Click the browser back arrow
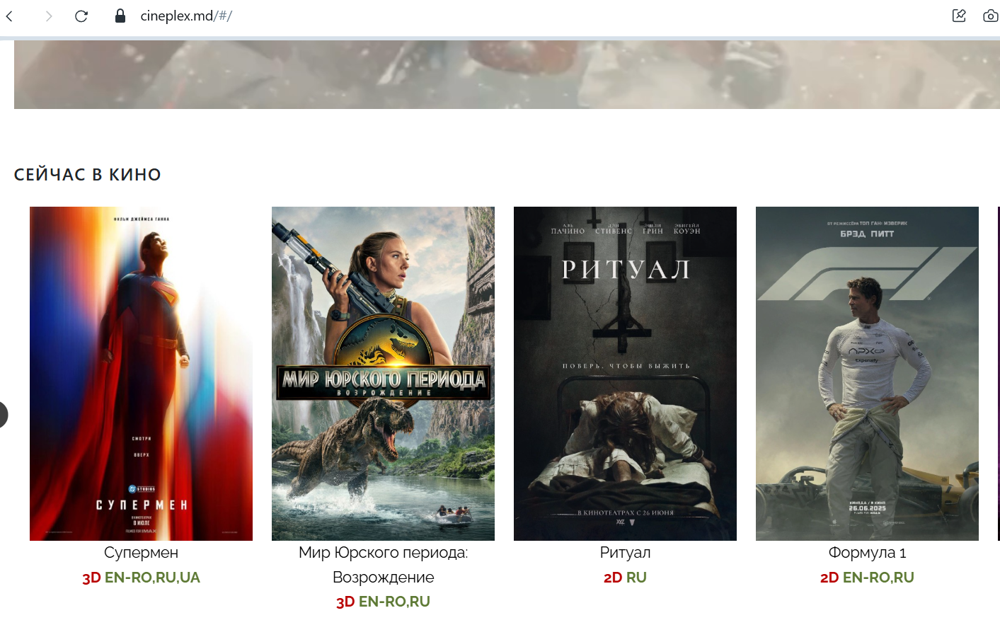Screen dimensions: 1000x625 point(10,16)
